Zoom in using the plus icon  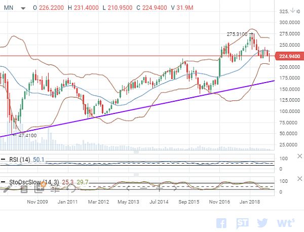click(160, 188)
